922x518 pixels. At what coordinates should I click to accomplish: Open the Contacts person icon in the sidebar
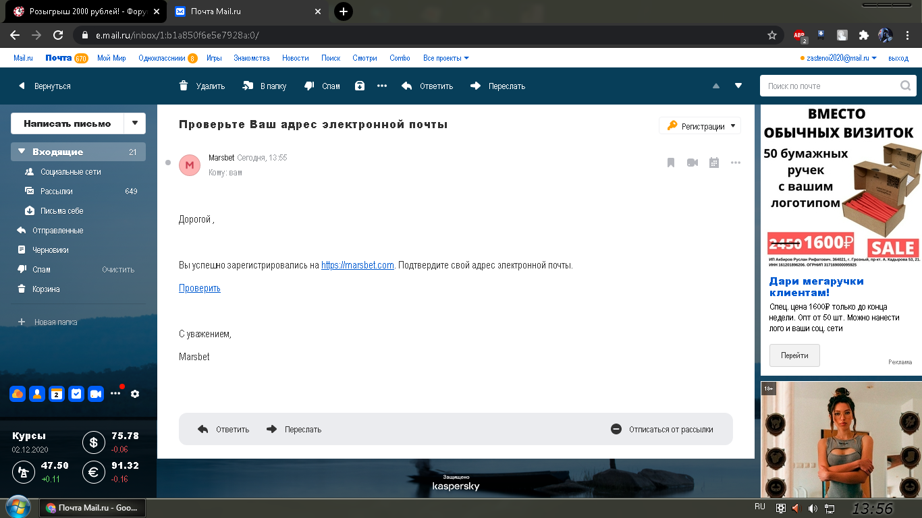coord(37,394)
